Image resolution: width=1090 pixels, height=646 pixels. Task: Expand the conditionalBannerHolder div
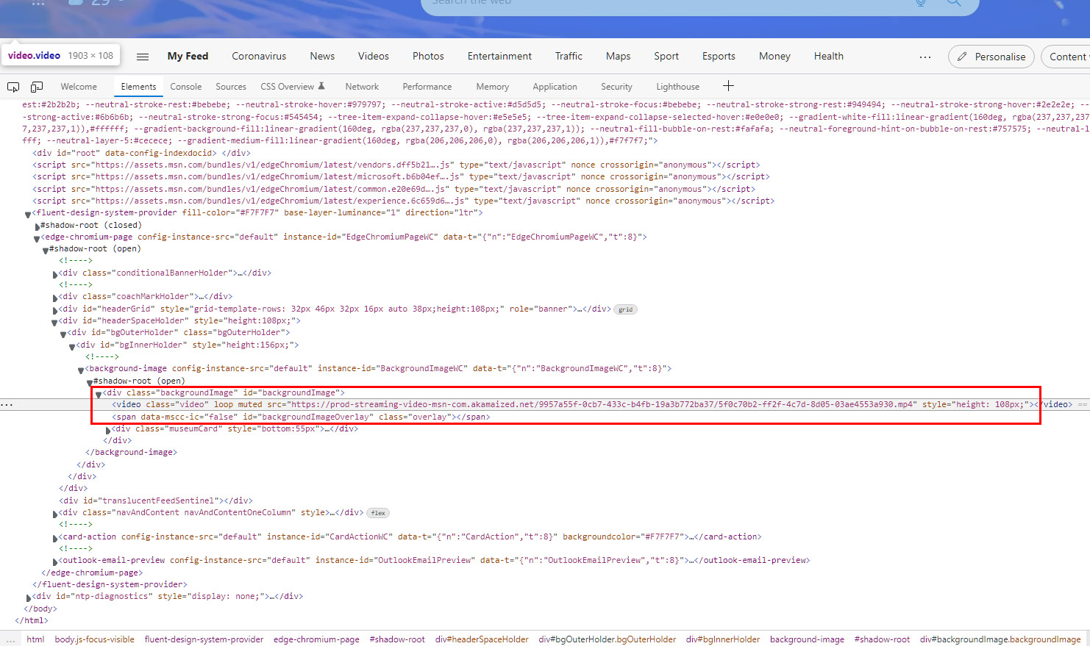54,274
